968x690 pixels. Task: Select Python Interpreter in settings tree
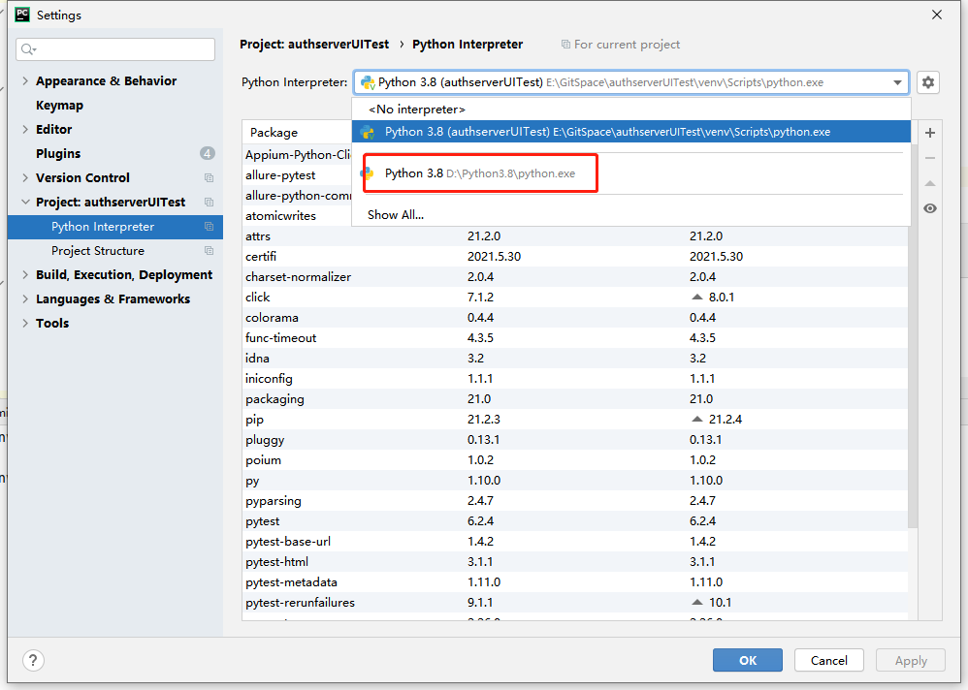point(115,227)
